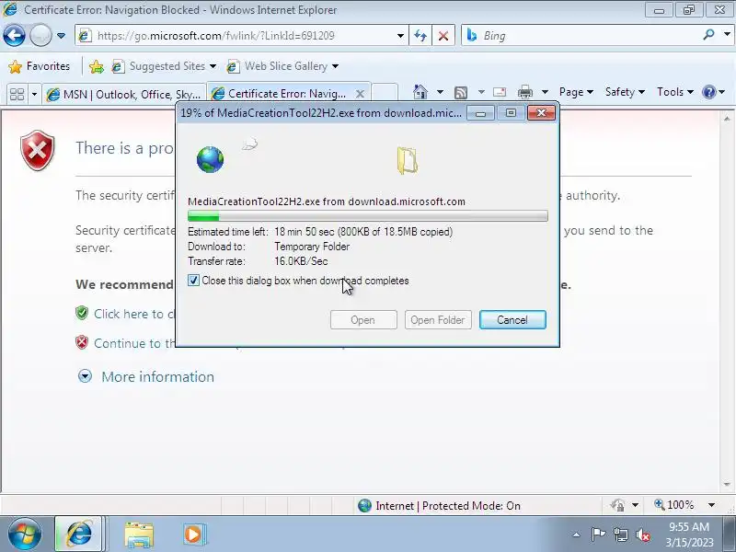Click the taskbar clock 9:55 AM
Image resolution: width=736 pixels, height=552 pixels.
[x=688, y=526]
